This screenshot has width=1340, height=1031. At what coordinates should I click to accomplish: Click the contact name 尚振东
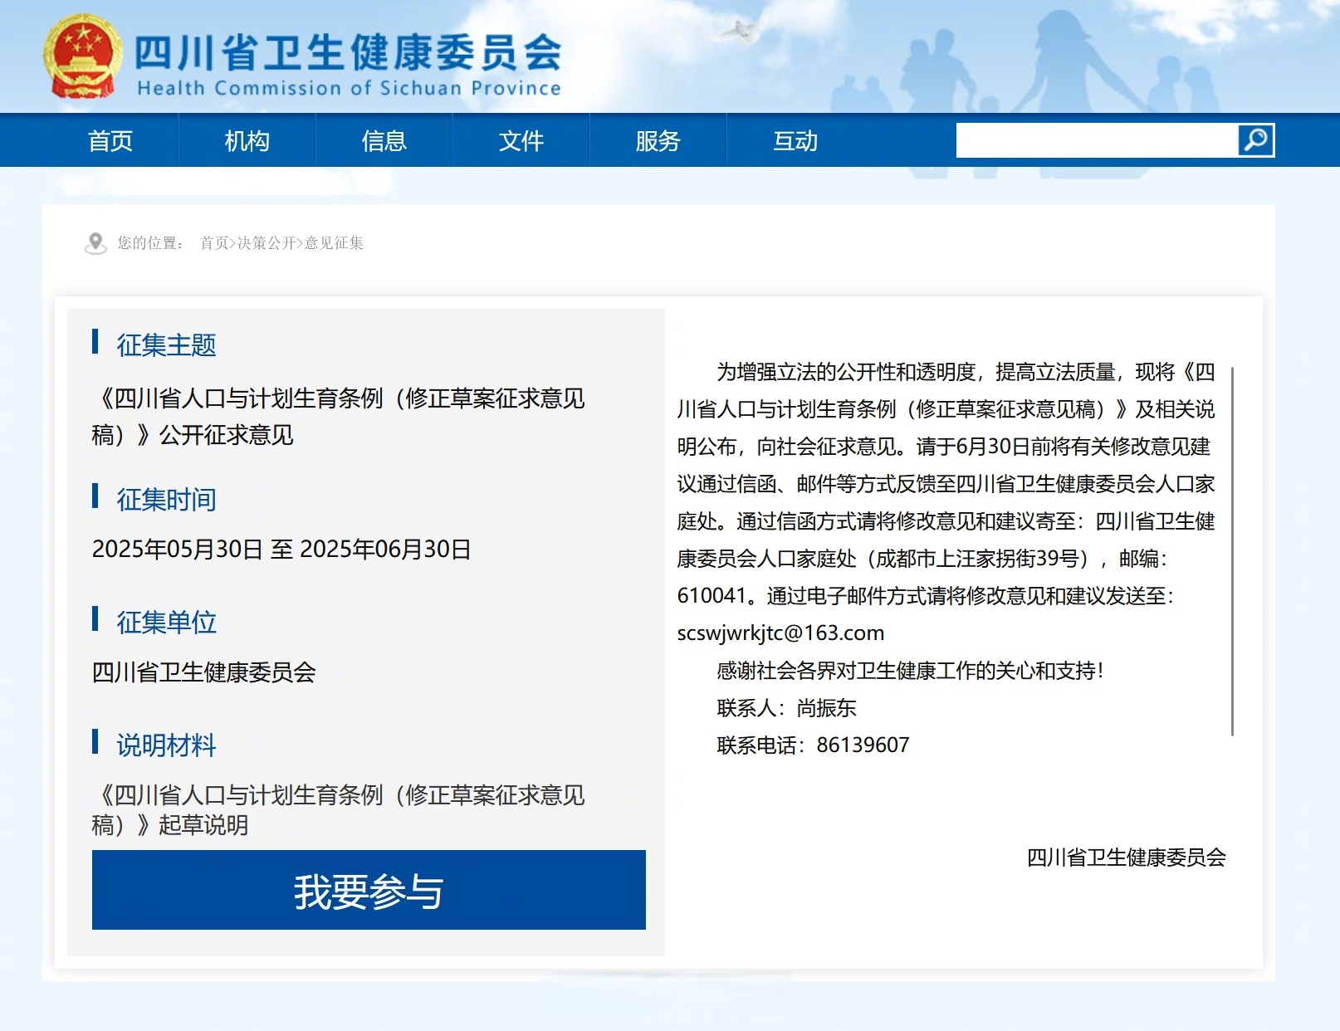[827, 708]
